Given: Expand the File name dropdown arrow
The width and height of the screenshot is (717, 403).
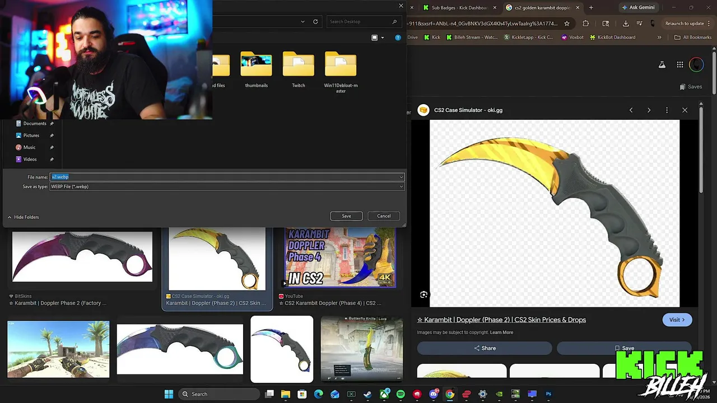Looking at the screenshot, I should click(401, 177).
